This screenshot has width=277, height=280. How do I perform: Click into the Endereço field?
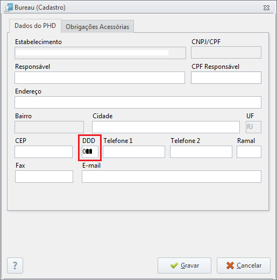click(138, 103)
